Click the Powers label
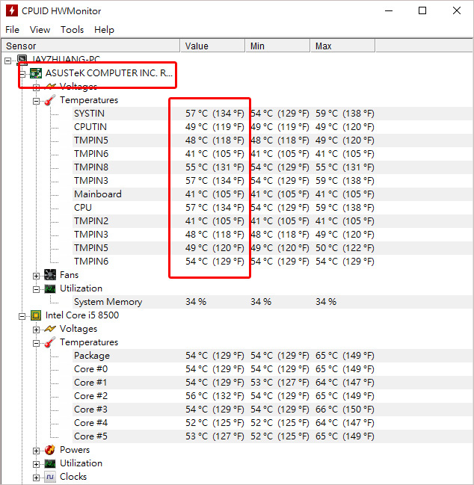Screen dimensions: 474x485 [75, 450]
